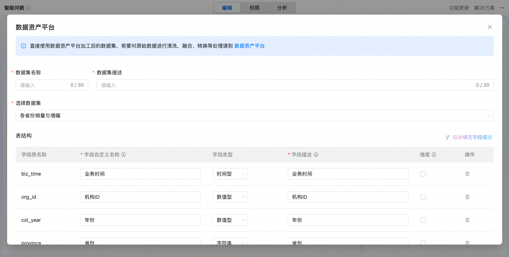509x257 pixels.
Task: Open field type dropdown for biz_time
Action: click(230, 174)
